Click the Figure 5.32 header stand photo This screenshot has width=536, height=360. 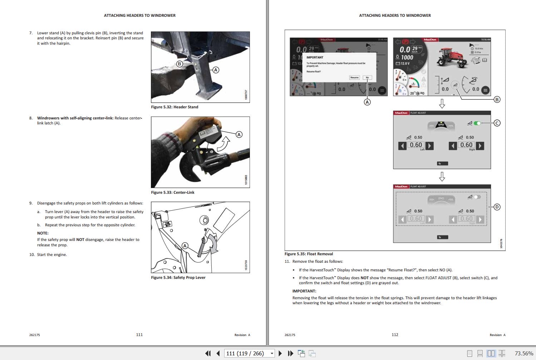point(200,67)
